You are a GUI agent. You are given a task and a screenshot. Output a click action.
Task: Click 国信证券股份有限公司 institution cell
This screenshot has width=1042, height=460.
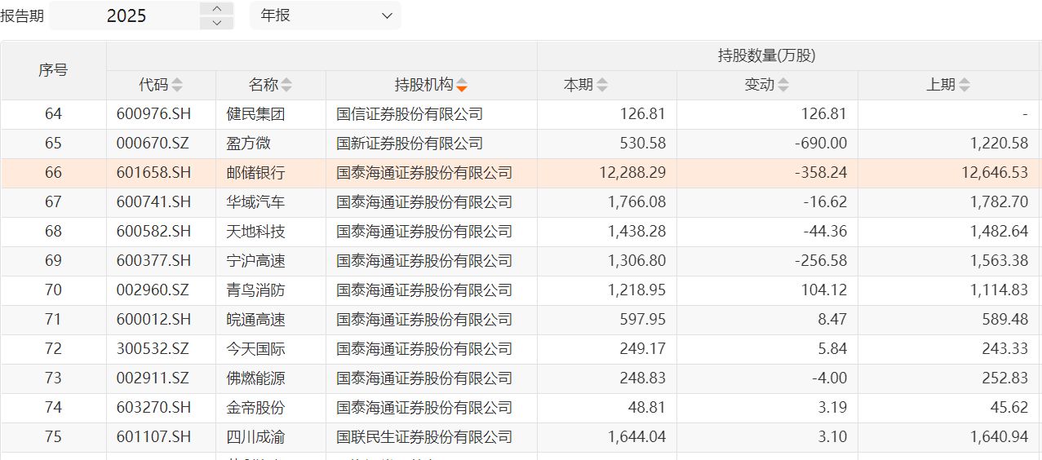click(x=410, y=114)
